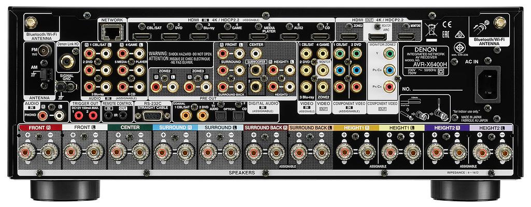Click the CENTER pre out jack
Screen dimensions: 531x207
click(x=256, y=53)
